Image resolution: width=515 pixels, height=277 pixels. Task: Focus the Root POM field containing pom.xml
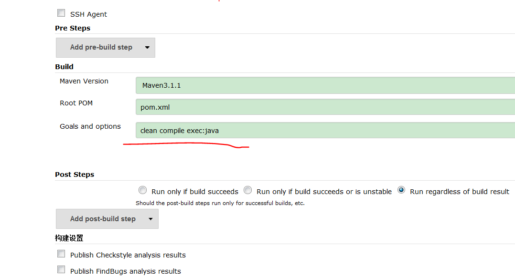tap(325, 107)
